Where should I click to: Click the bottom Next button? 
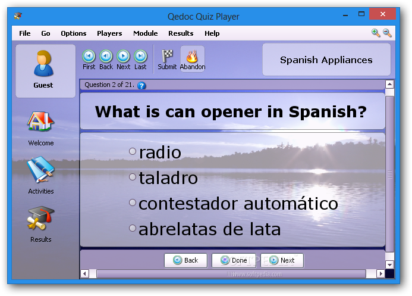click(282, 260)
